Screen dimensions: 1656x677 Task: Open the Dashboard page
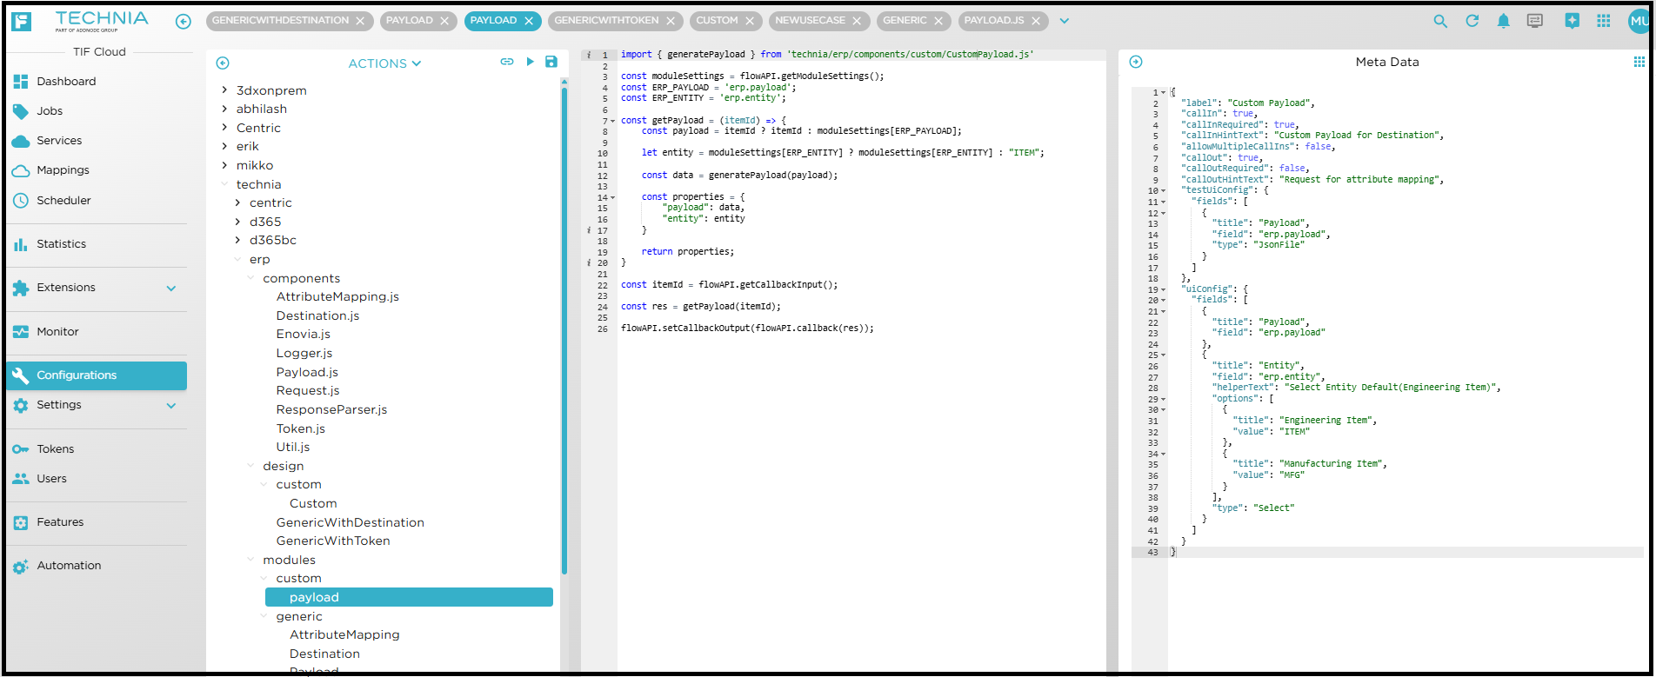[66, 82]
